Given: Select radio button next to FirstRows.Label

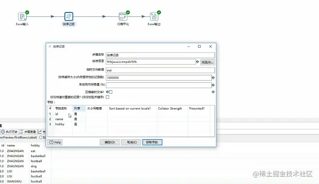Looking at the screenshot, I should tap(41, 137).
